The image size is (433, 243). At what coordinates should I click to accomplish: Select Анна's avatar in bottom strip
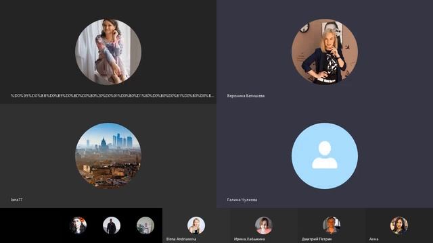(x=399, y=225)
